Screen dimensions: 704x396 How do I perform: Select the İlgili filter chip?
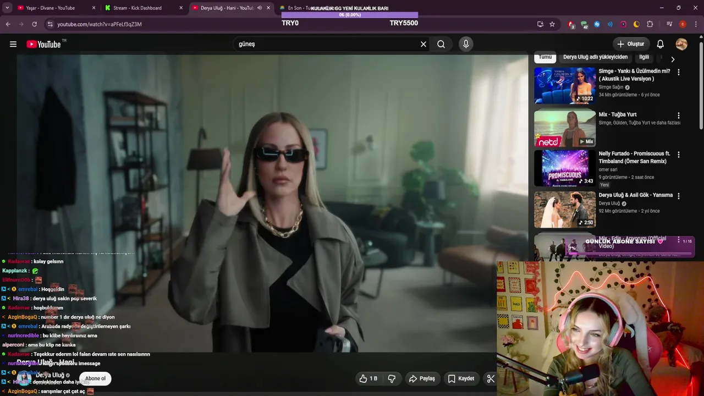[x=644, y=57]
